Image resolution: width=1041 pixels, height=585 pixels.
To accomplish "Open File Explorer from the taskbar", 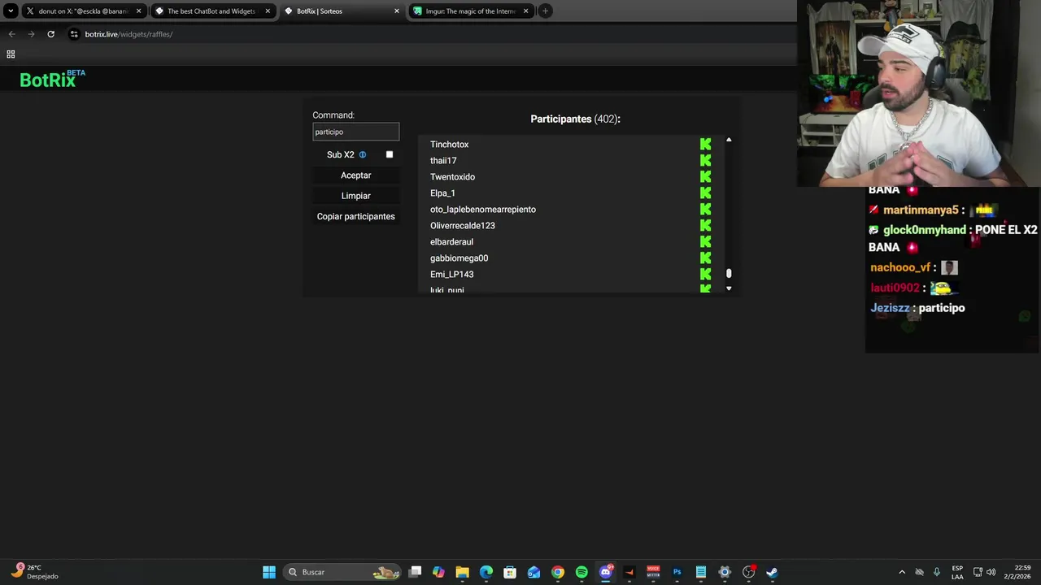I will click(x=462, y=572).
